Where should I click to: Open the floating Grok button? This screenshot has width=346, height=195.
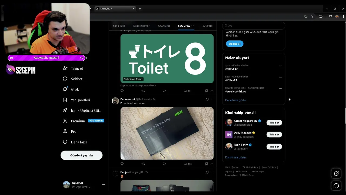pyautogui.click(x=336, y=174)
